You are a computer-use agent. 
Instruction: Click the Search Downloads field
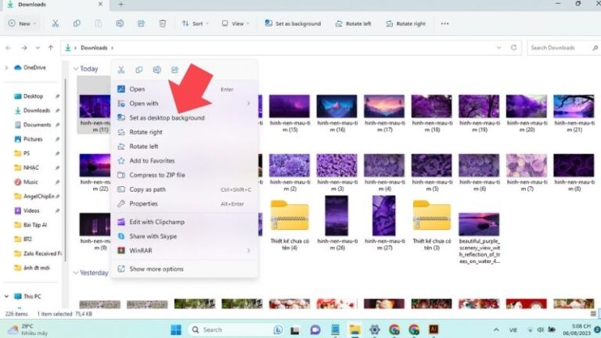(x=559, y=48)
